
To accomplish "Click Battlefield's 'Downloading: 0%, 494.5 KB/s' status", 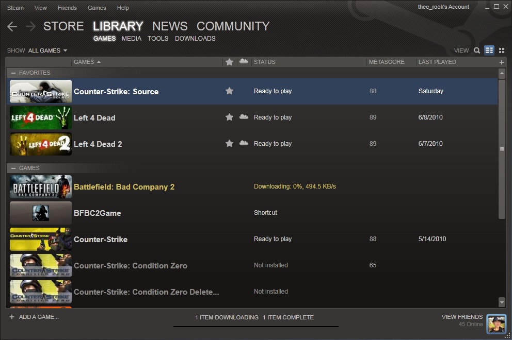I will click(295, 186).
